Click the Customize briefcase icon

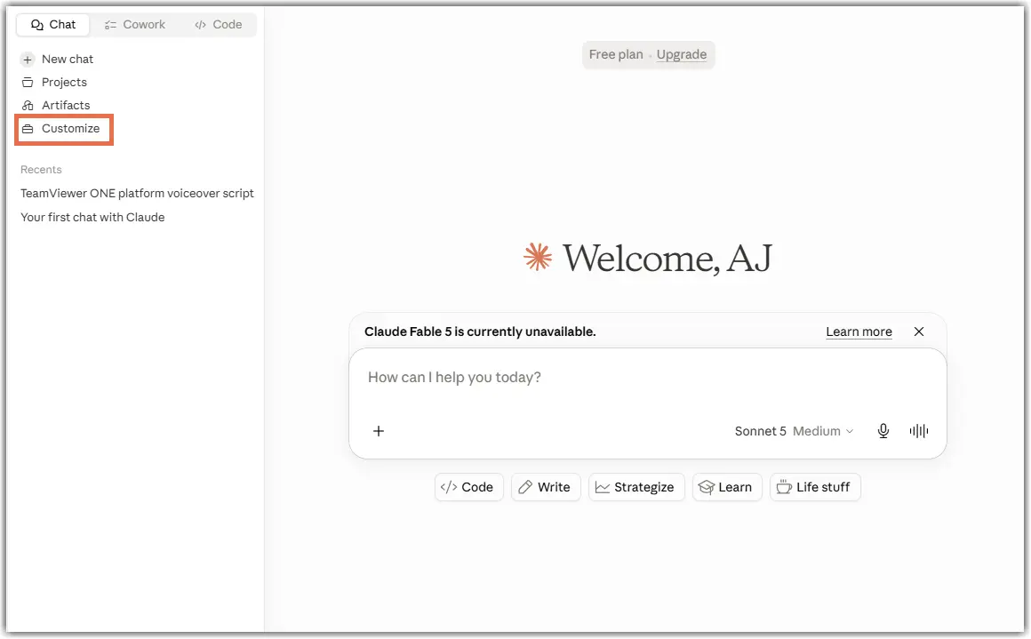click(x=28, y=129)
